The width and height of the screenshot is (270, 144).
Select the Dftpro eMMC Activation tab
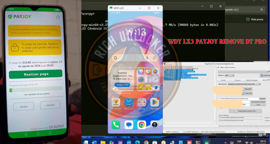point(226,67)
